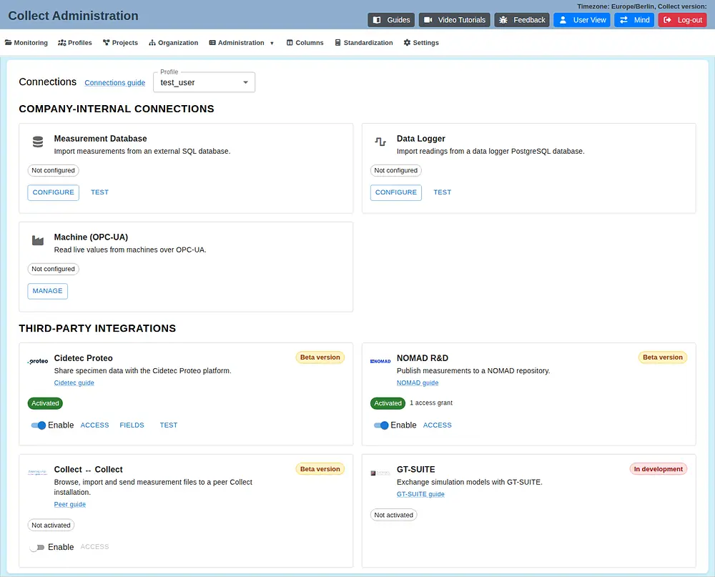
Task: Click TEST for Cidetec Proteo
Action: click(x=169, y=425)
